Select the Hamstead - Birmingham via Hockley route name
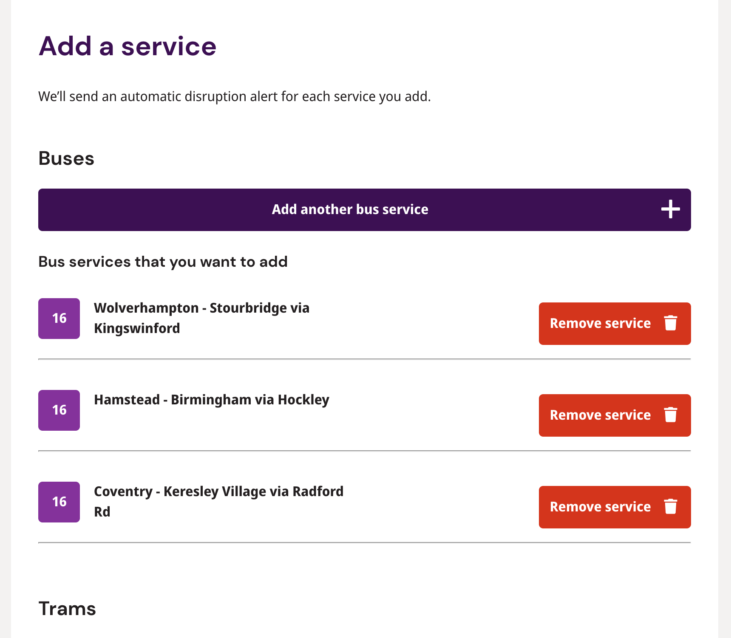This screenshot has height=638, width=731. (x=212, y=400)
